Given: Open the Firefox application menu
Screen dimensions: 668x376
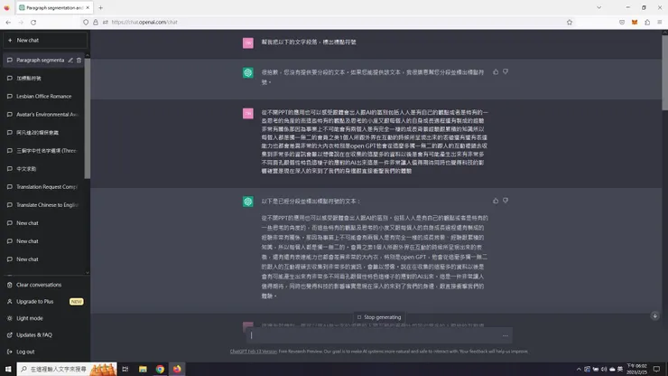Looking at the screenshot, I should click(660, 23).
